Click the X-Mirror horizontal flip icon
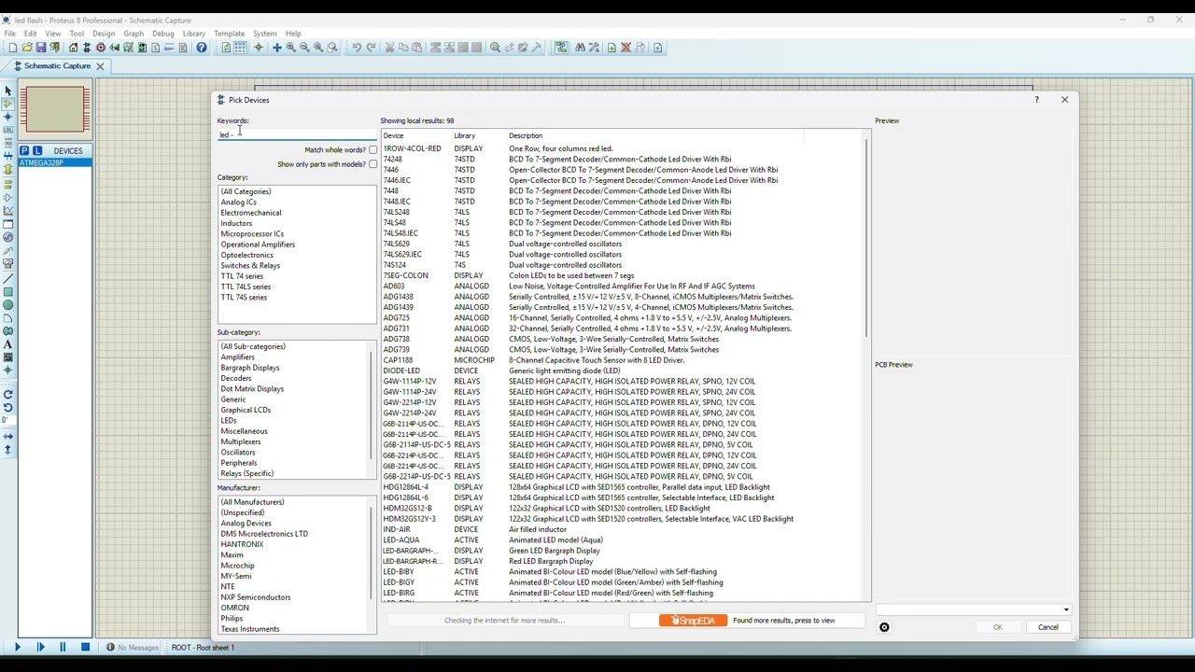 coord(8,436)
